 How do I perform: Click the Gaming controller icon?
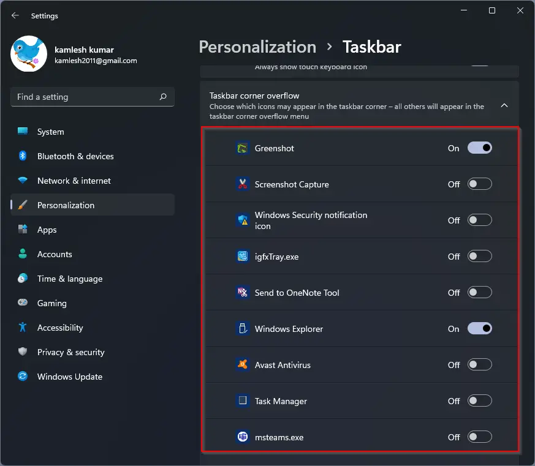click(23, 303)
